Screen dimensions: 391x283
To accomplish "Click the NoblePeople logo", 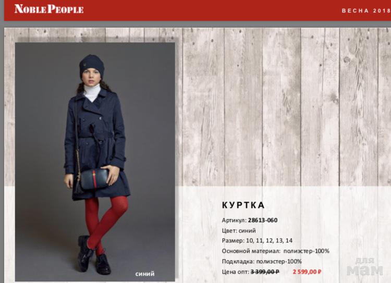I will (49, 9).
